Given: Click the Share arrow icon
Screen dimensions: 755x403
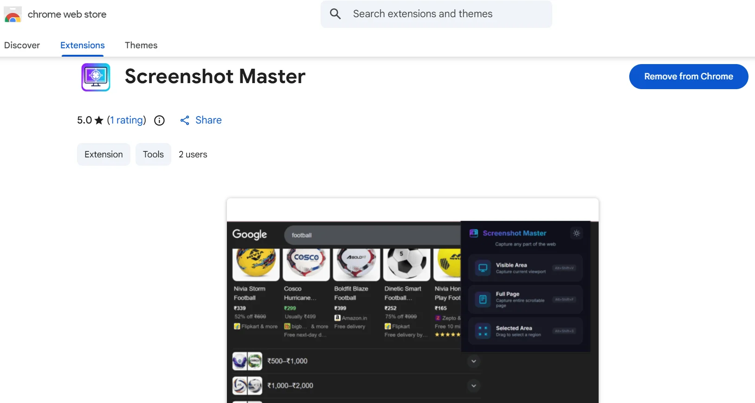Looking at the screenshot, I should pos(185,121).
